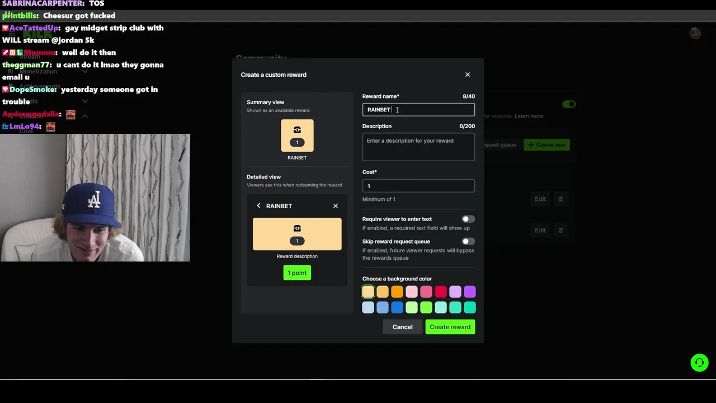716x403 pixels.
Task: Enable Require viewer to enter text
Action: (468, 219)
